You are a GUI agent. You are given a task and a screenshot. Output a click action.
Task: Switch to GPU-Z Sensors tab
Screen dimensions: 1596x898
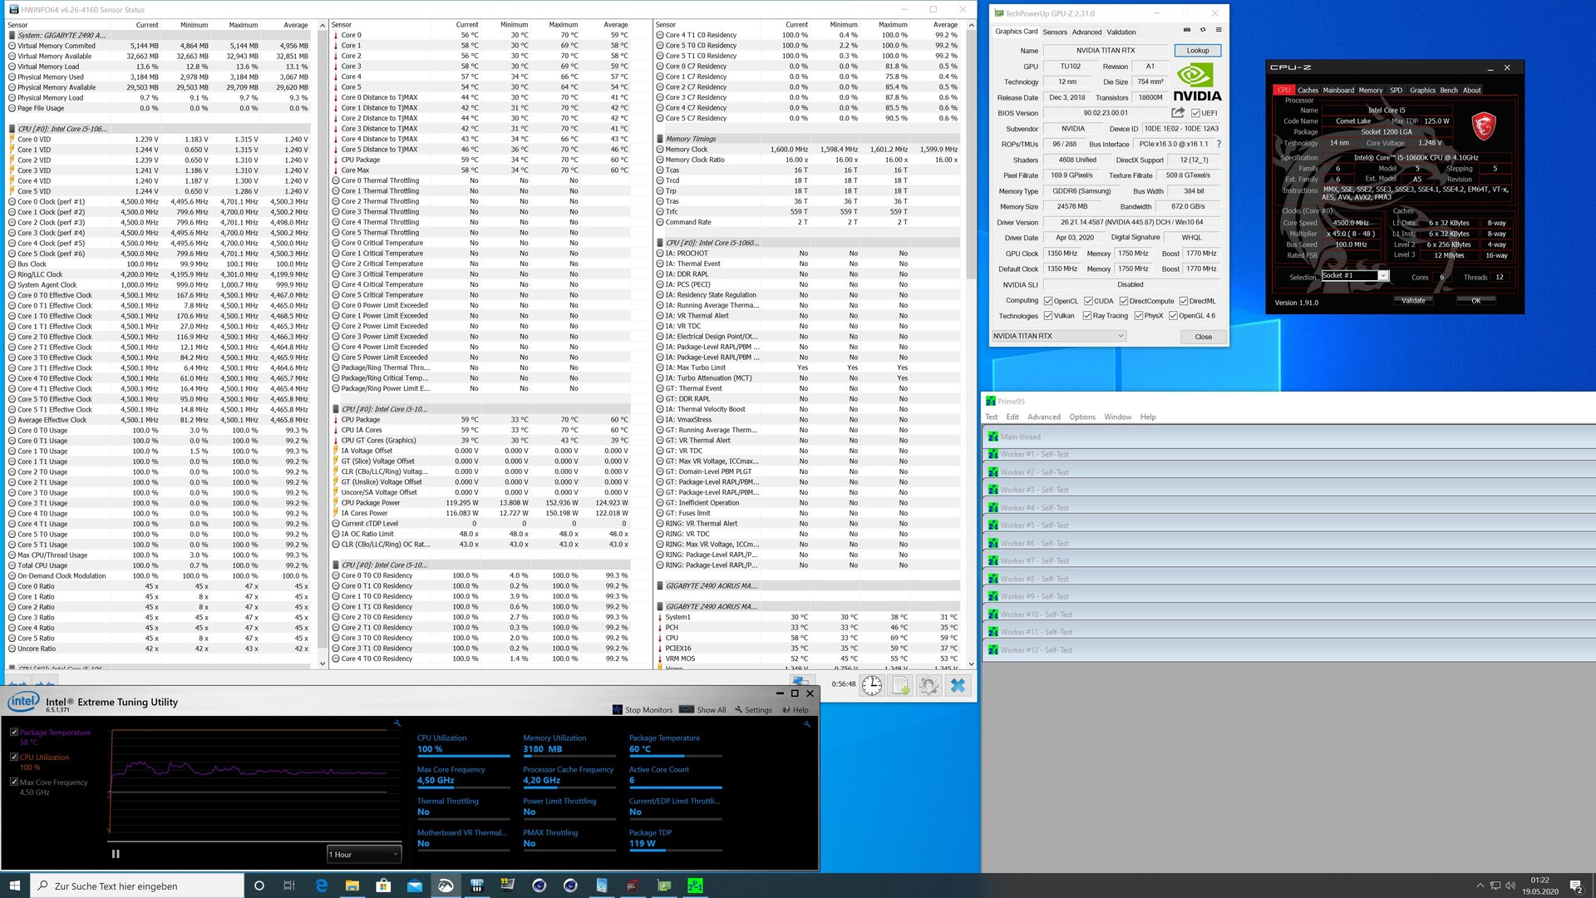pyautogui.click(x=1054, y=32)
